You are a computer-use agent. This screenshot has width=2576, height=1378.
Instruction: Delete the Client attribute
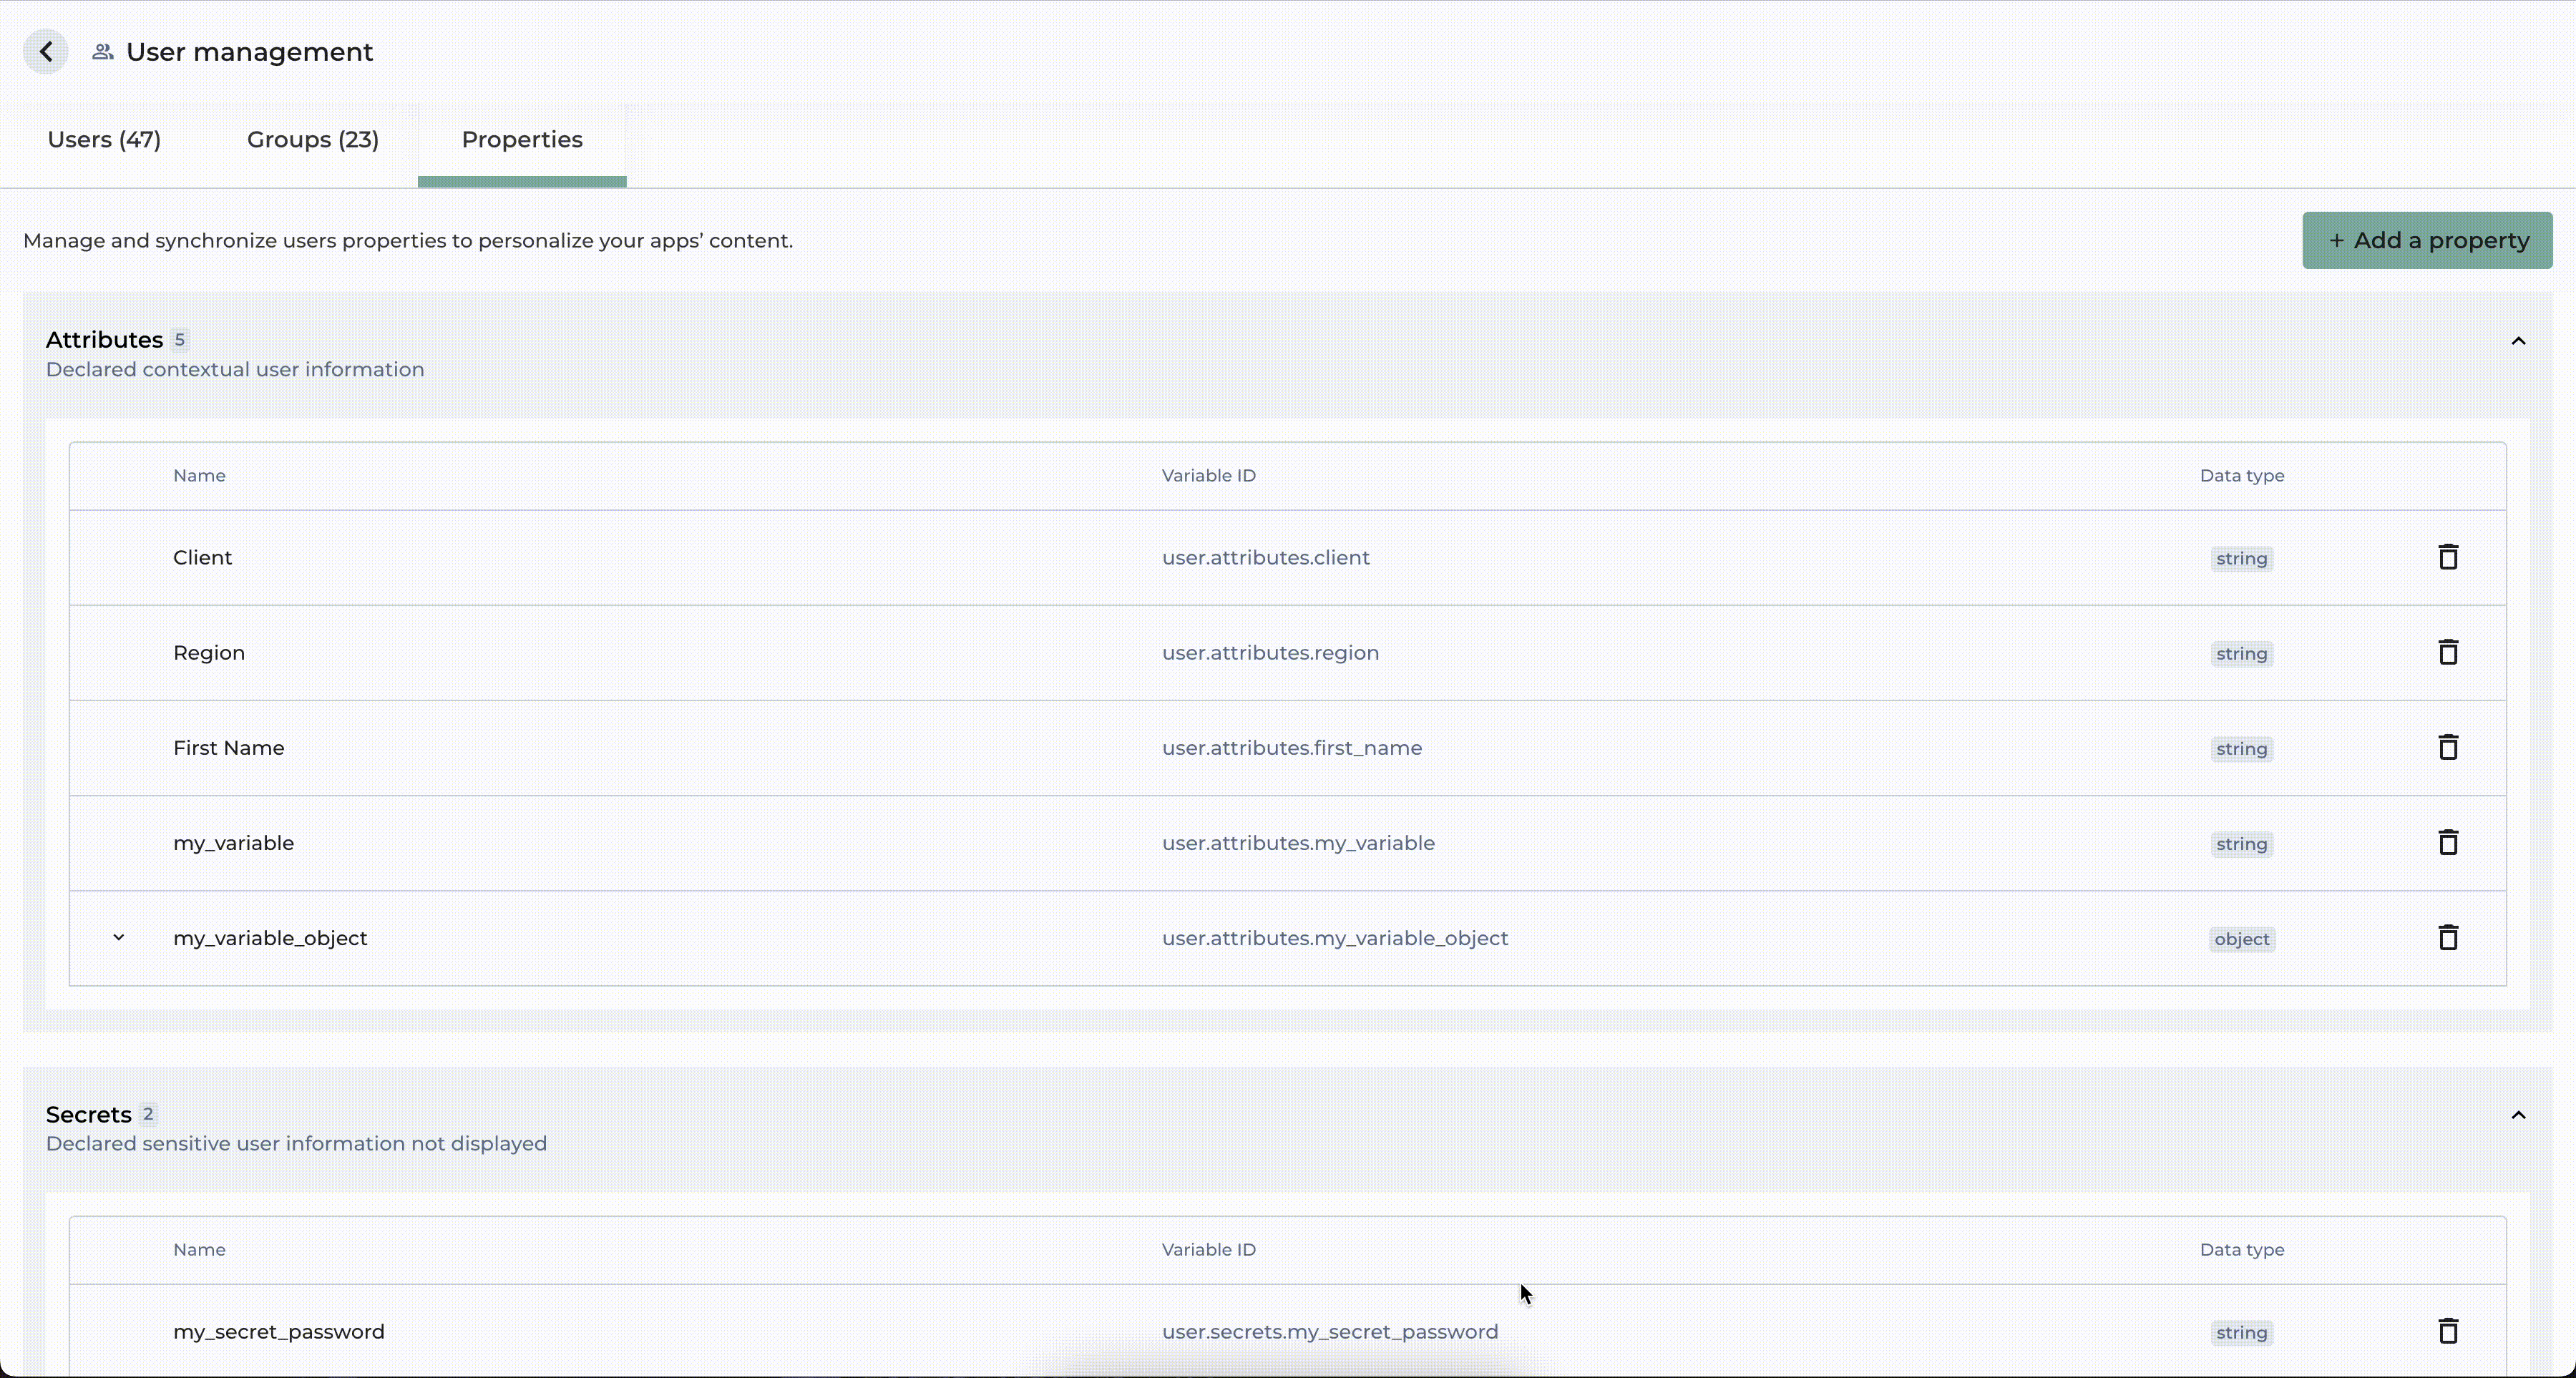tap(2447, 557)
